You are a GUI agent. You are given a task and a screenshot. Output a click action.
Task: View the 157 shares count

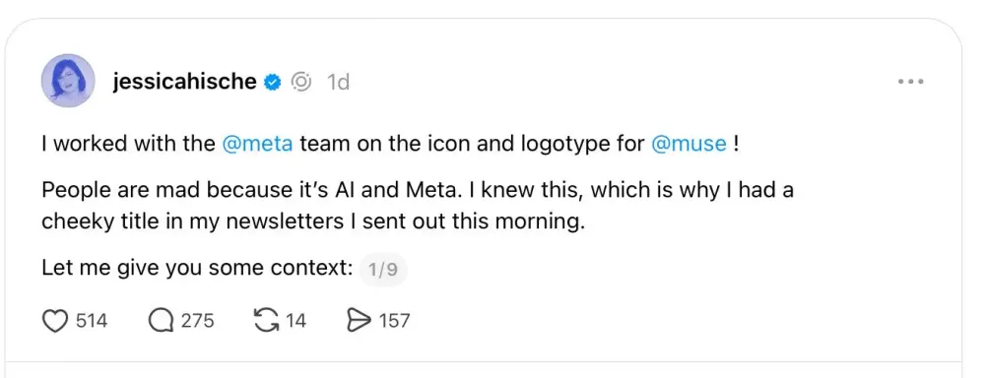point(395,322)
